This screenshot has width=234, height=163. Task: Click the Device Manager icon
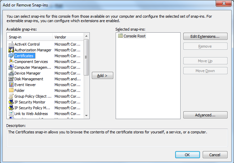tap(11, 73)
